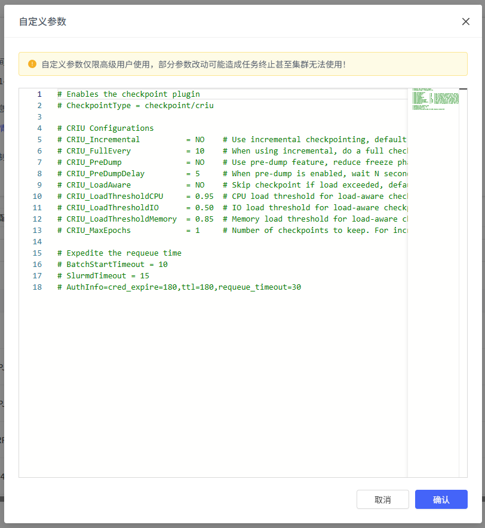Click the orange warning icon in the notice banner
485x528 pixels.
pos(32,64)
